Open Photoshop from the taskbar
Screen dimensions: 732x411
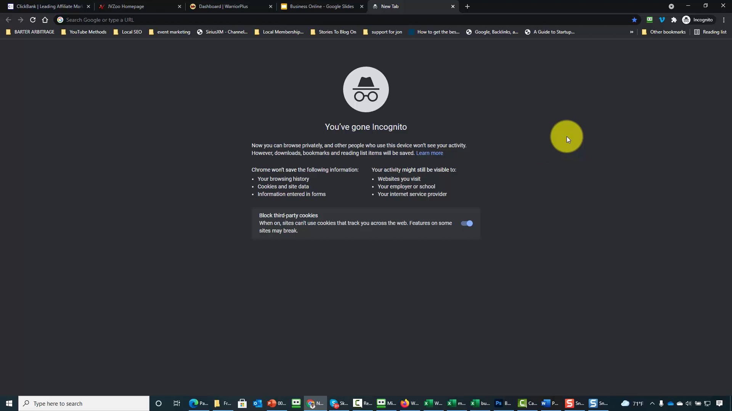(503, 403)
